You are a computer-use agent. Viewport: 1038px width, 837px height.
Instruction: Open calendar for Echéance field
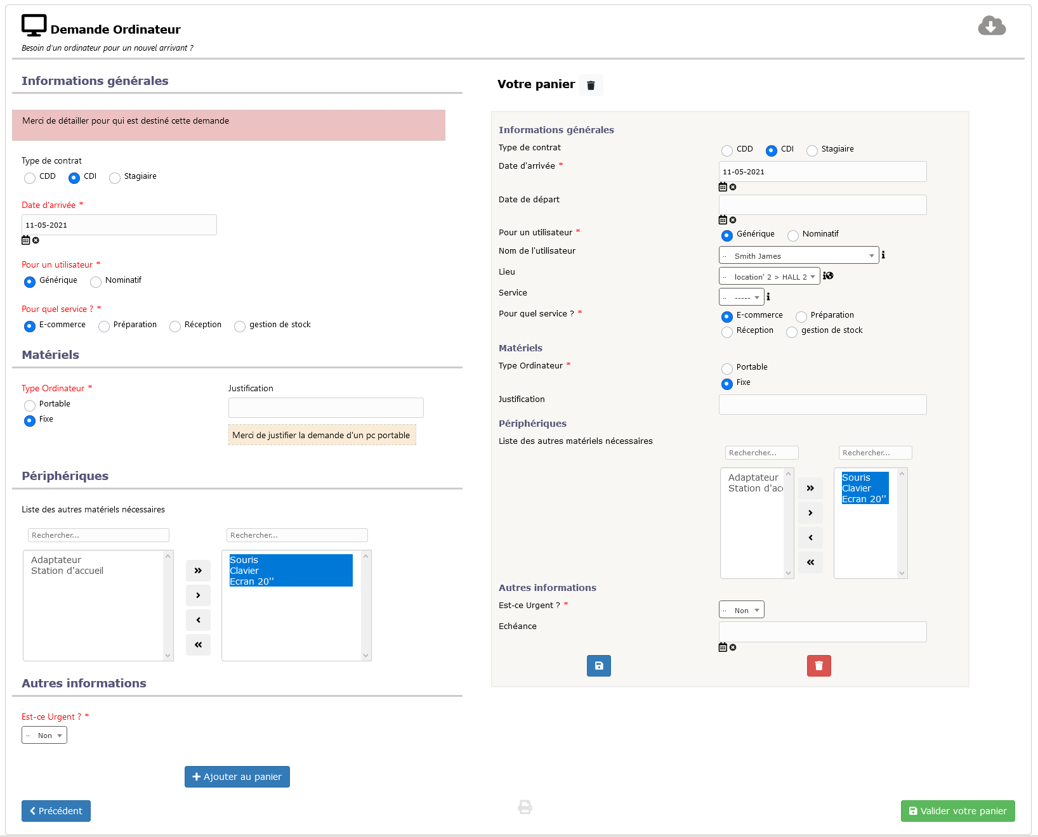pyautogui.click(x=723, y=647)
